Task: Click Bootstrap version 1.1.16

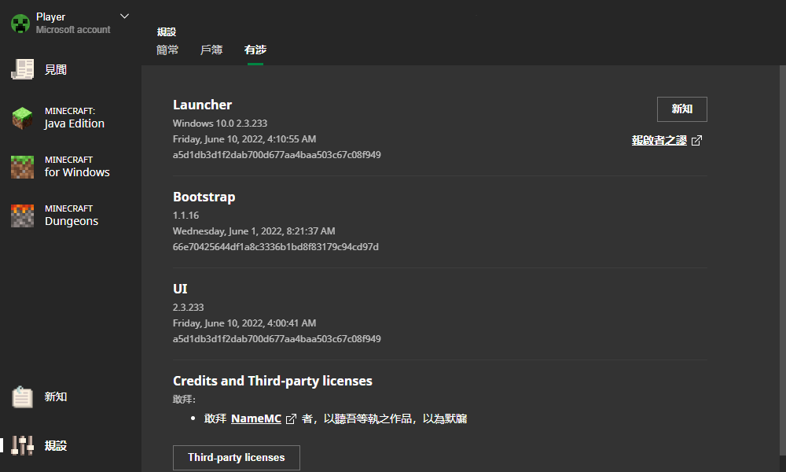Action: click(x=185, y=216)
